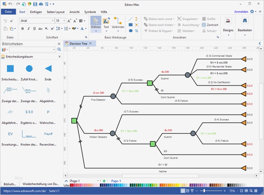Toggle subscript formatting
The height and width of the screenshot is (195, 264).
46,29
